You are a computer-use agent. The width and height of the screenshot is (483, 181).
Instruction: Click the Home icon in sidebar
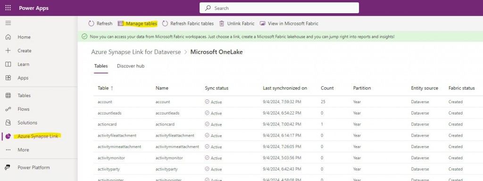8,37
